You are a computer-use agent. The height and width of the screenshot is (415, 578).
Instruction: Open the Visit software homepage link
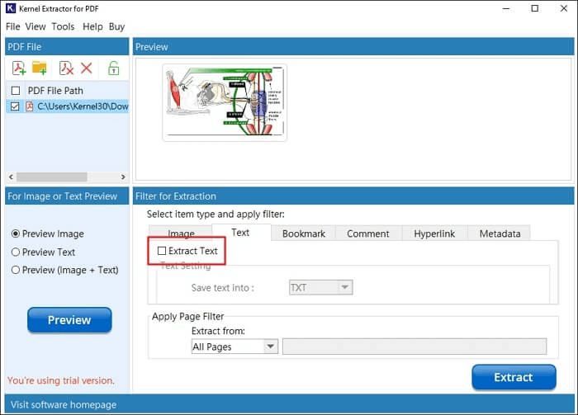[64, 405]
